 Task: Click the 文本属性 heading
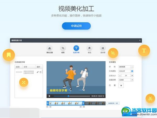[112, 62]
